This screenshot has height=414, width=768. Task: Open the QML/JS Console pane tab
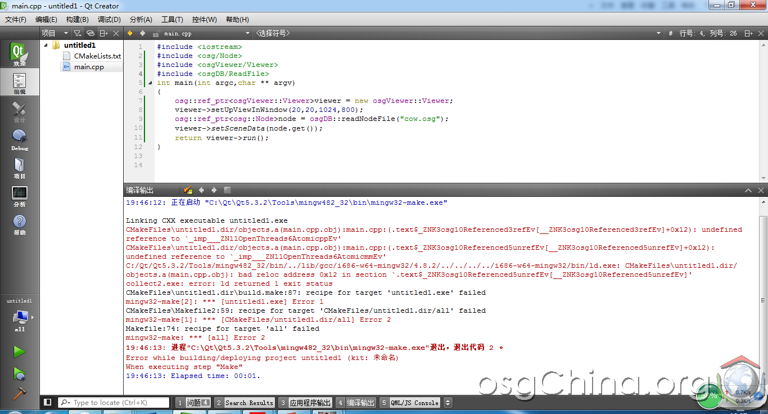410,403
